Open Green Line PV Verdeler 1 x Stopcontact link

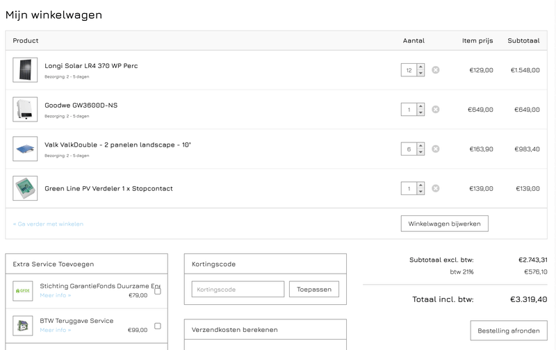pos(108,188)
